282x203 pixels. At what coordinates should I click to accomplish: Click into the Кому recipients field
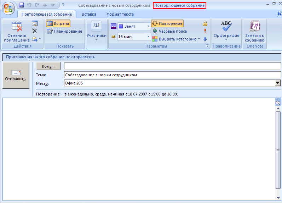click(x=172, y=66)
